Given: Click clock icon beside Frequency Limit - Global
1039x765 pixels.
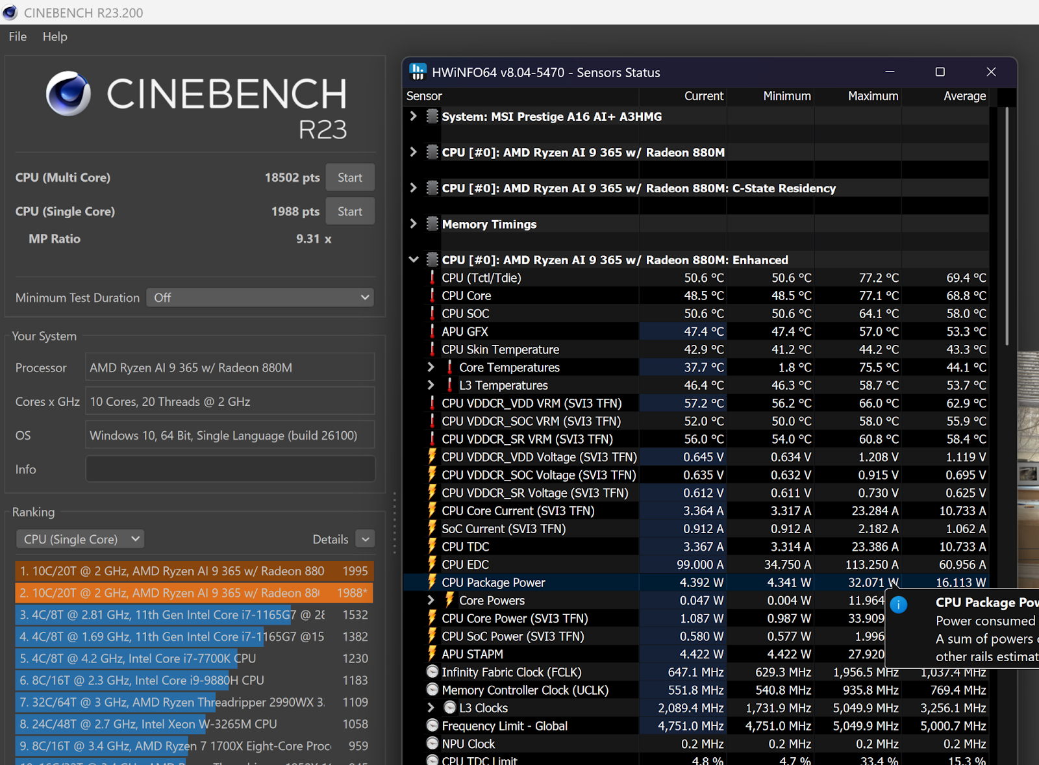Looking at the screenshot, I should [432, 725].
